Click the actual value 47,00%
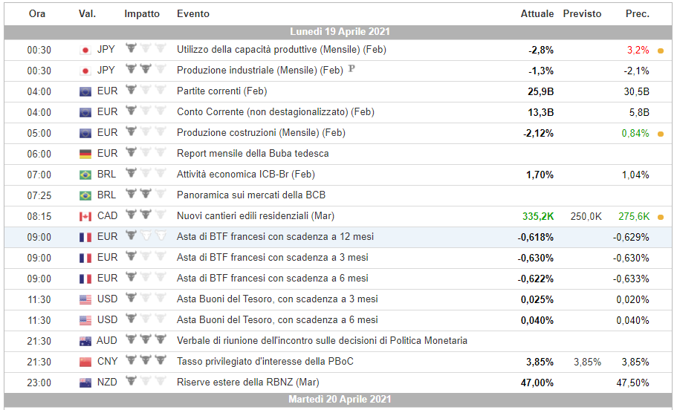Screen dimensions: 677x410 (537, 383)
